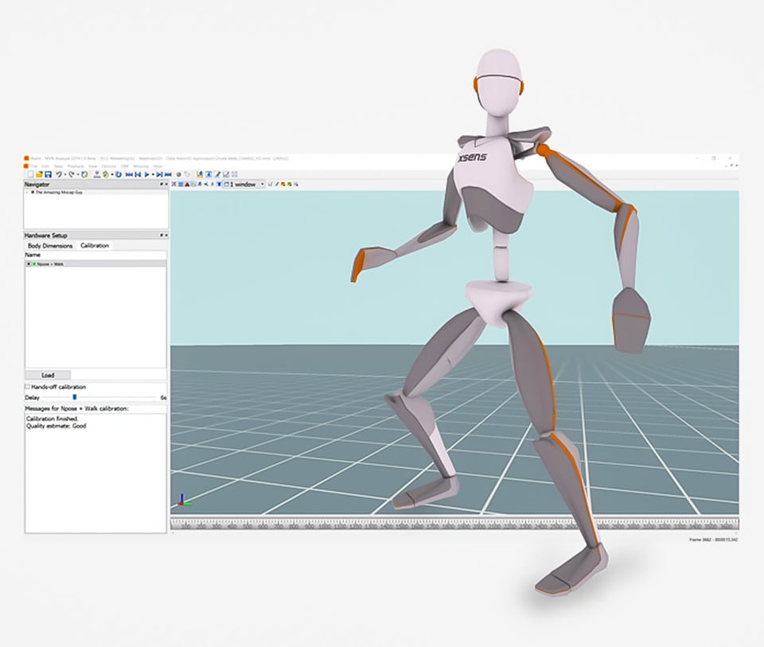Click the Delay slider handle
Screen dimensions: 764x647
click(75, 396)
